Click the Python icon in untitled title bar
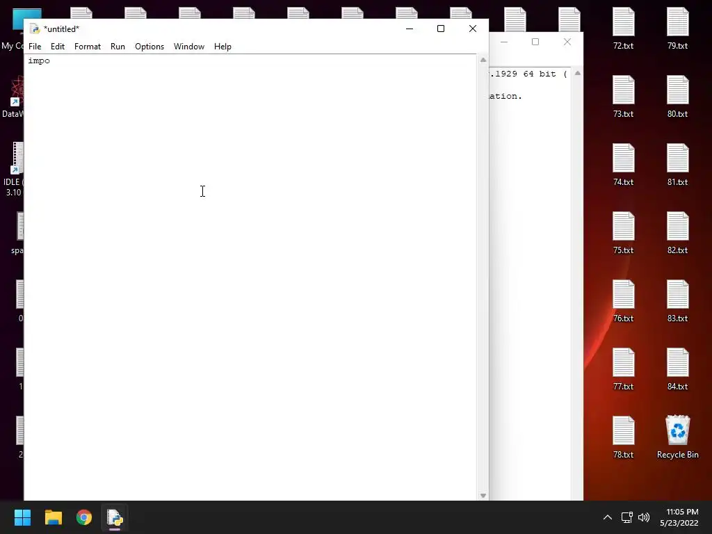Screen dimensions: 712x534 (35, 29)
